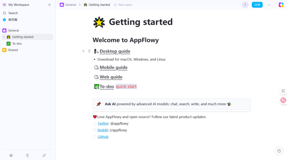The width and height of the screenshot is (287, 160).
Task: Click the General purple home icon in sidebar
Action: coord(4,30)
